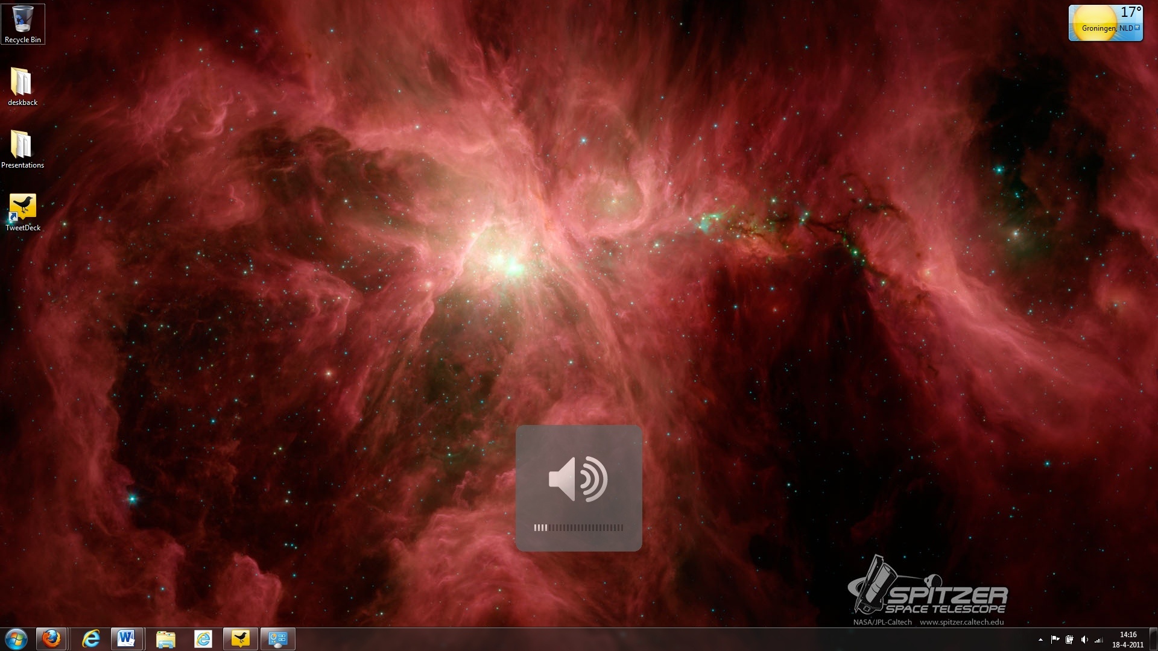Screen dimensions: 1158x651
Task: Click the battery power tray icon
Action: point(1069,640)
